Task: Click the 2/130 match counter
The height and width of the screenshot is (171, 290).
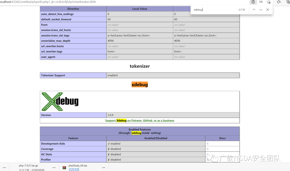Action: pyautogui.click(x=242, y=10)
